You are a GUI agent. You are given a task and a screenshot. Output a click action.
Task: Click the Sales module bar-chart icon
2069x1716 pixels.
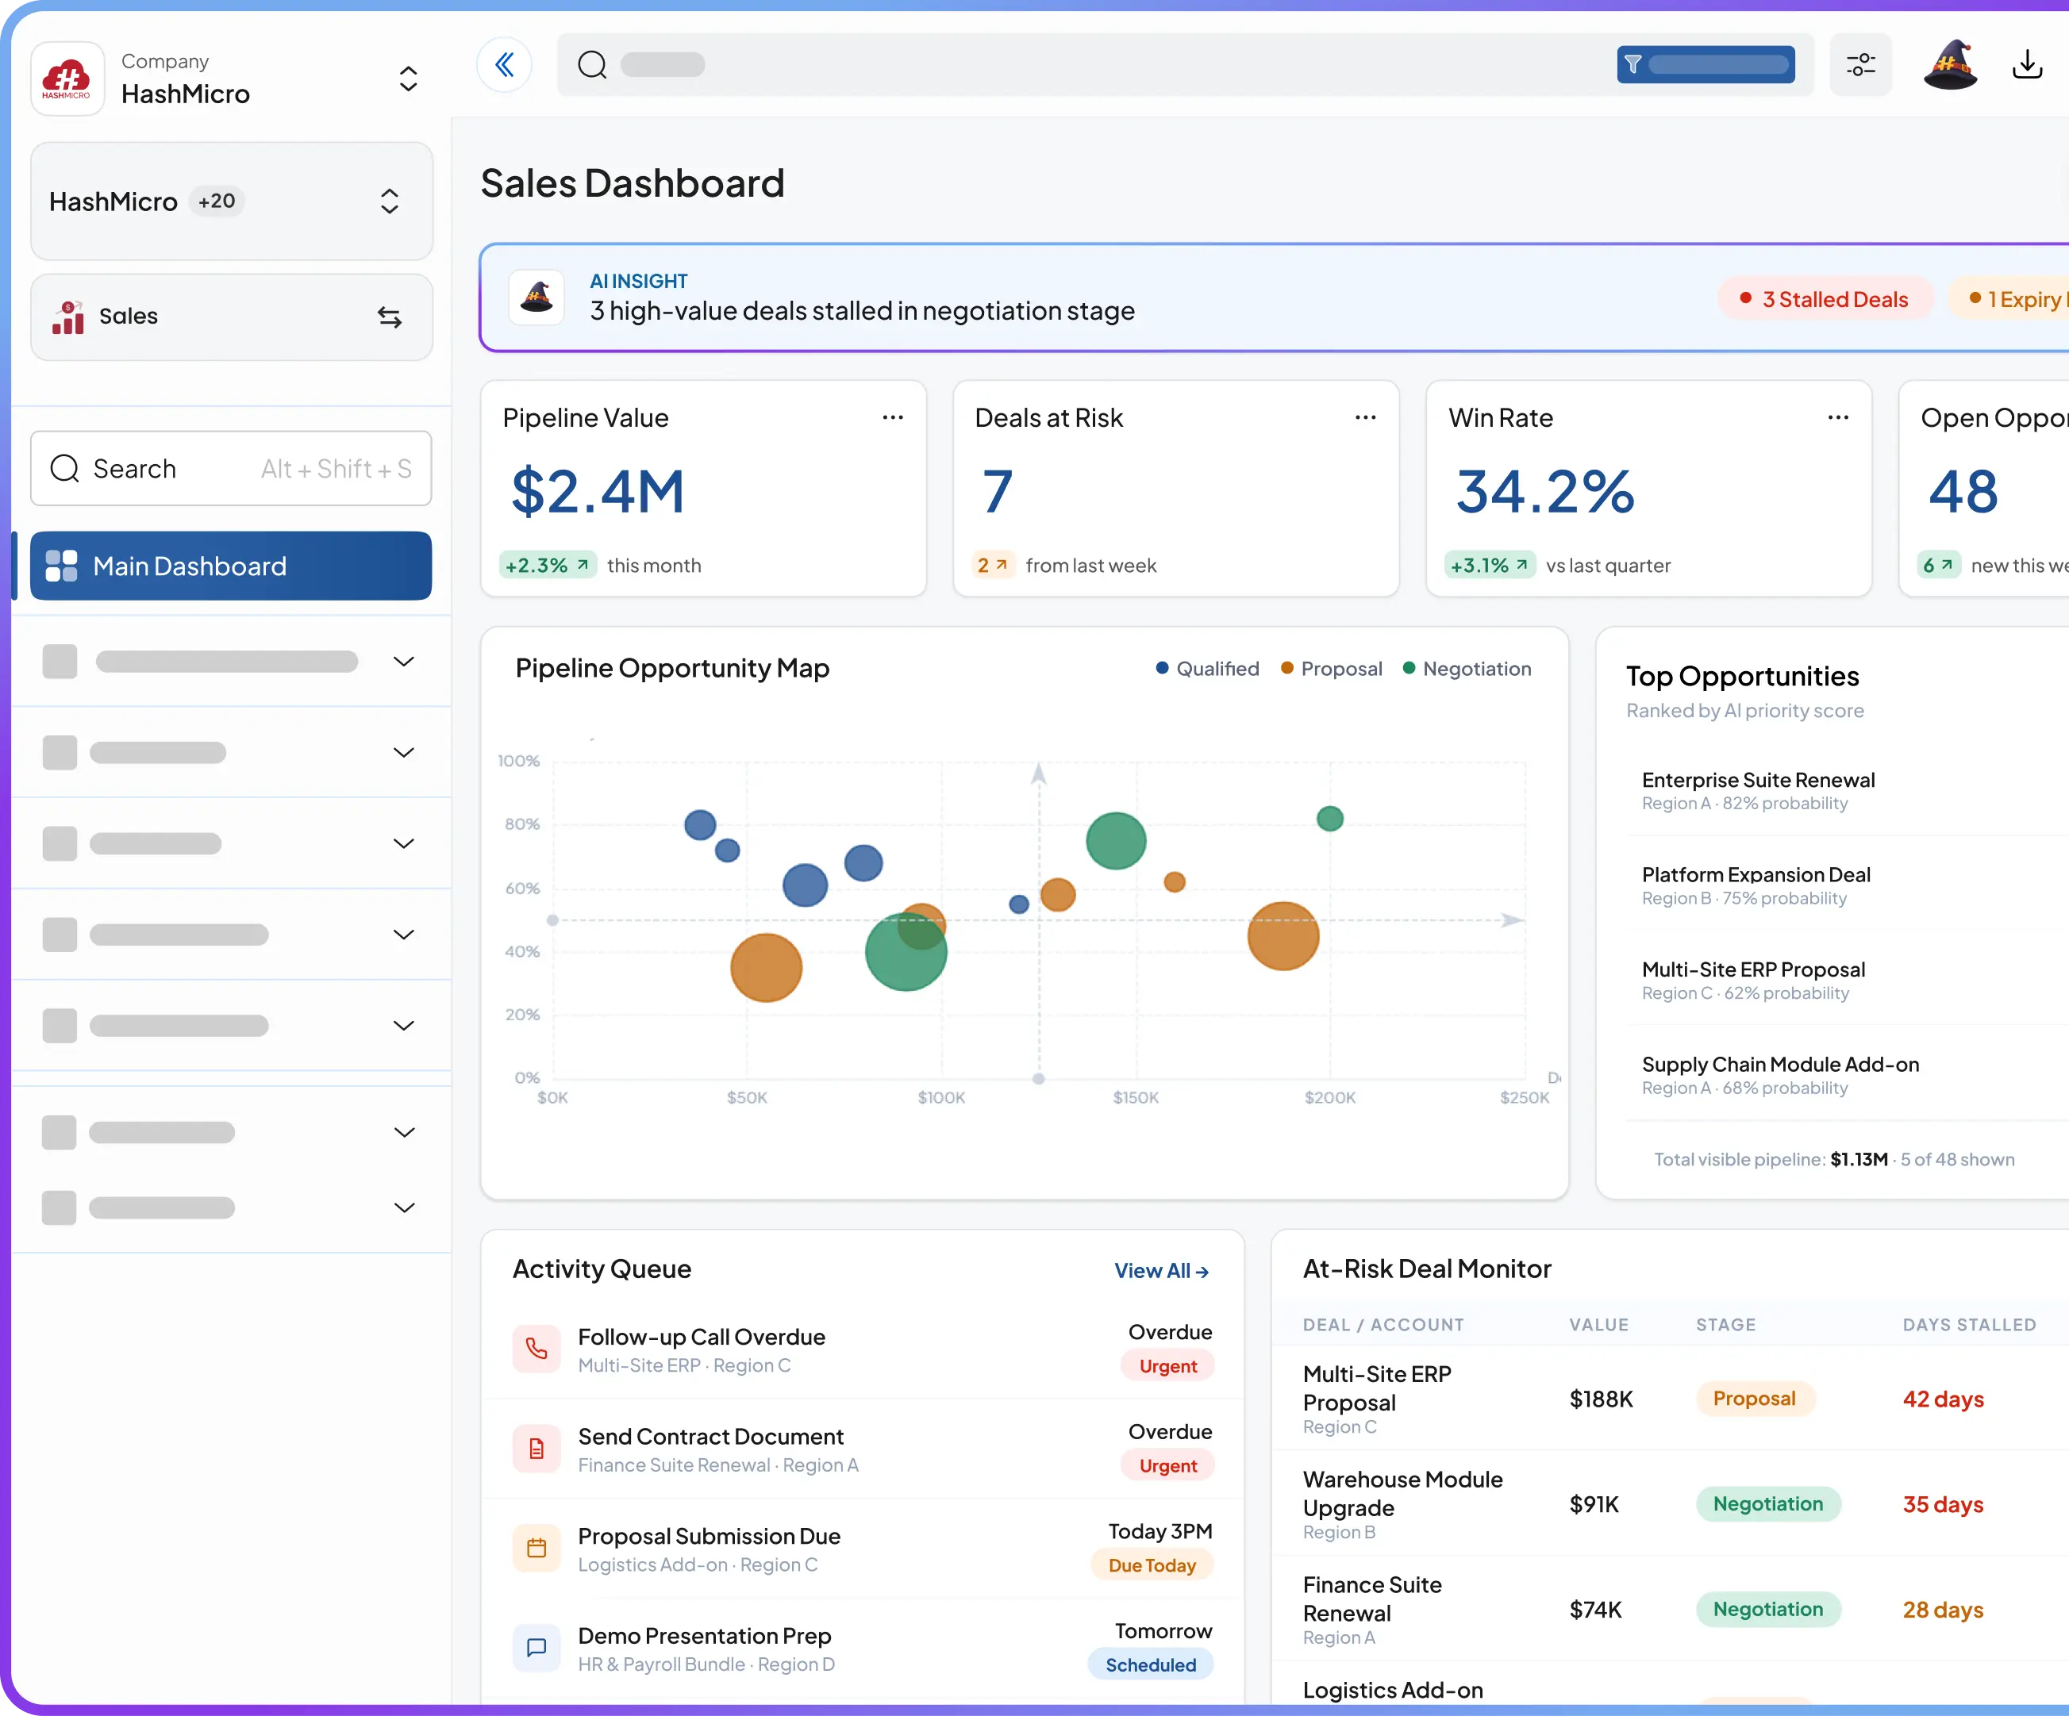68,317
